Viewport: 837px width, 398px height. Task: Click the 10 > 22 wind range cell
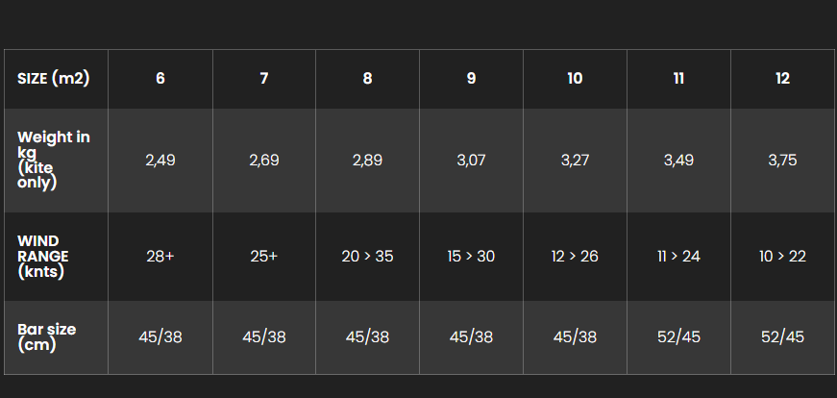point(782,257)
